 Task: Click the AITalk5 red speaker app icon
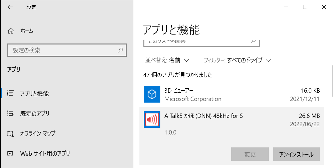pos(152,120)
